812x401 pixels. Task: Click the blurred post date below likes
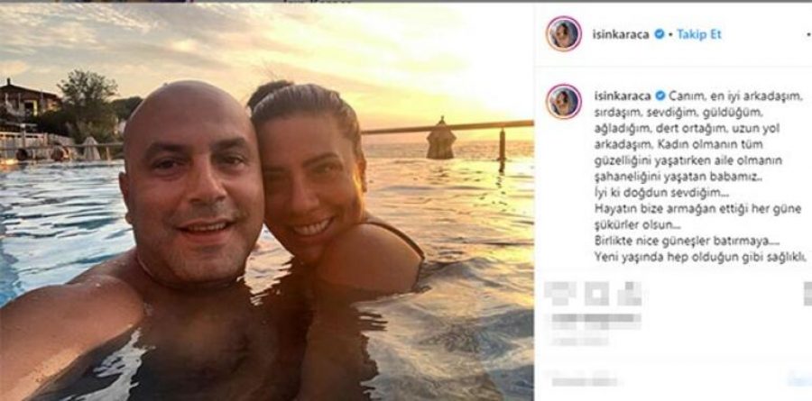[580, 341]
